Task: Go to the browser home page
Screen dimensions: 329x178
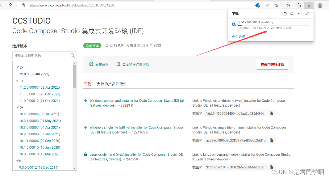Action: point(10,5)
